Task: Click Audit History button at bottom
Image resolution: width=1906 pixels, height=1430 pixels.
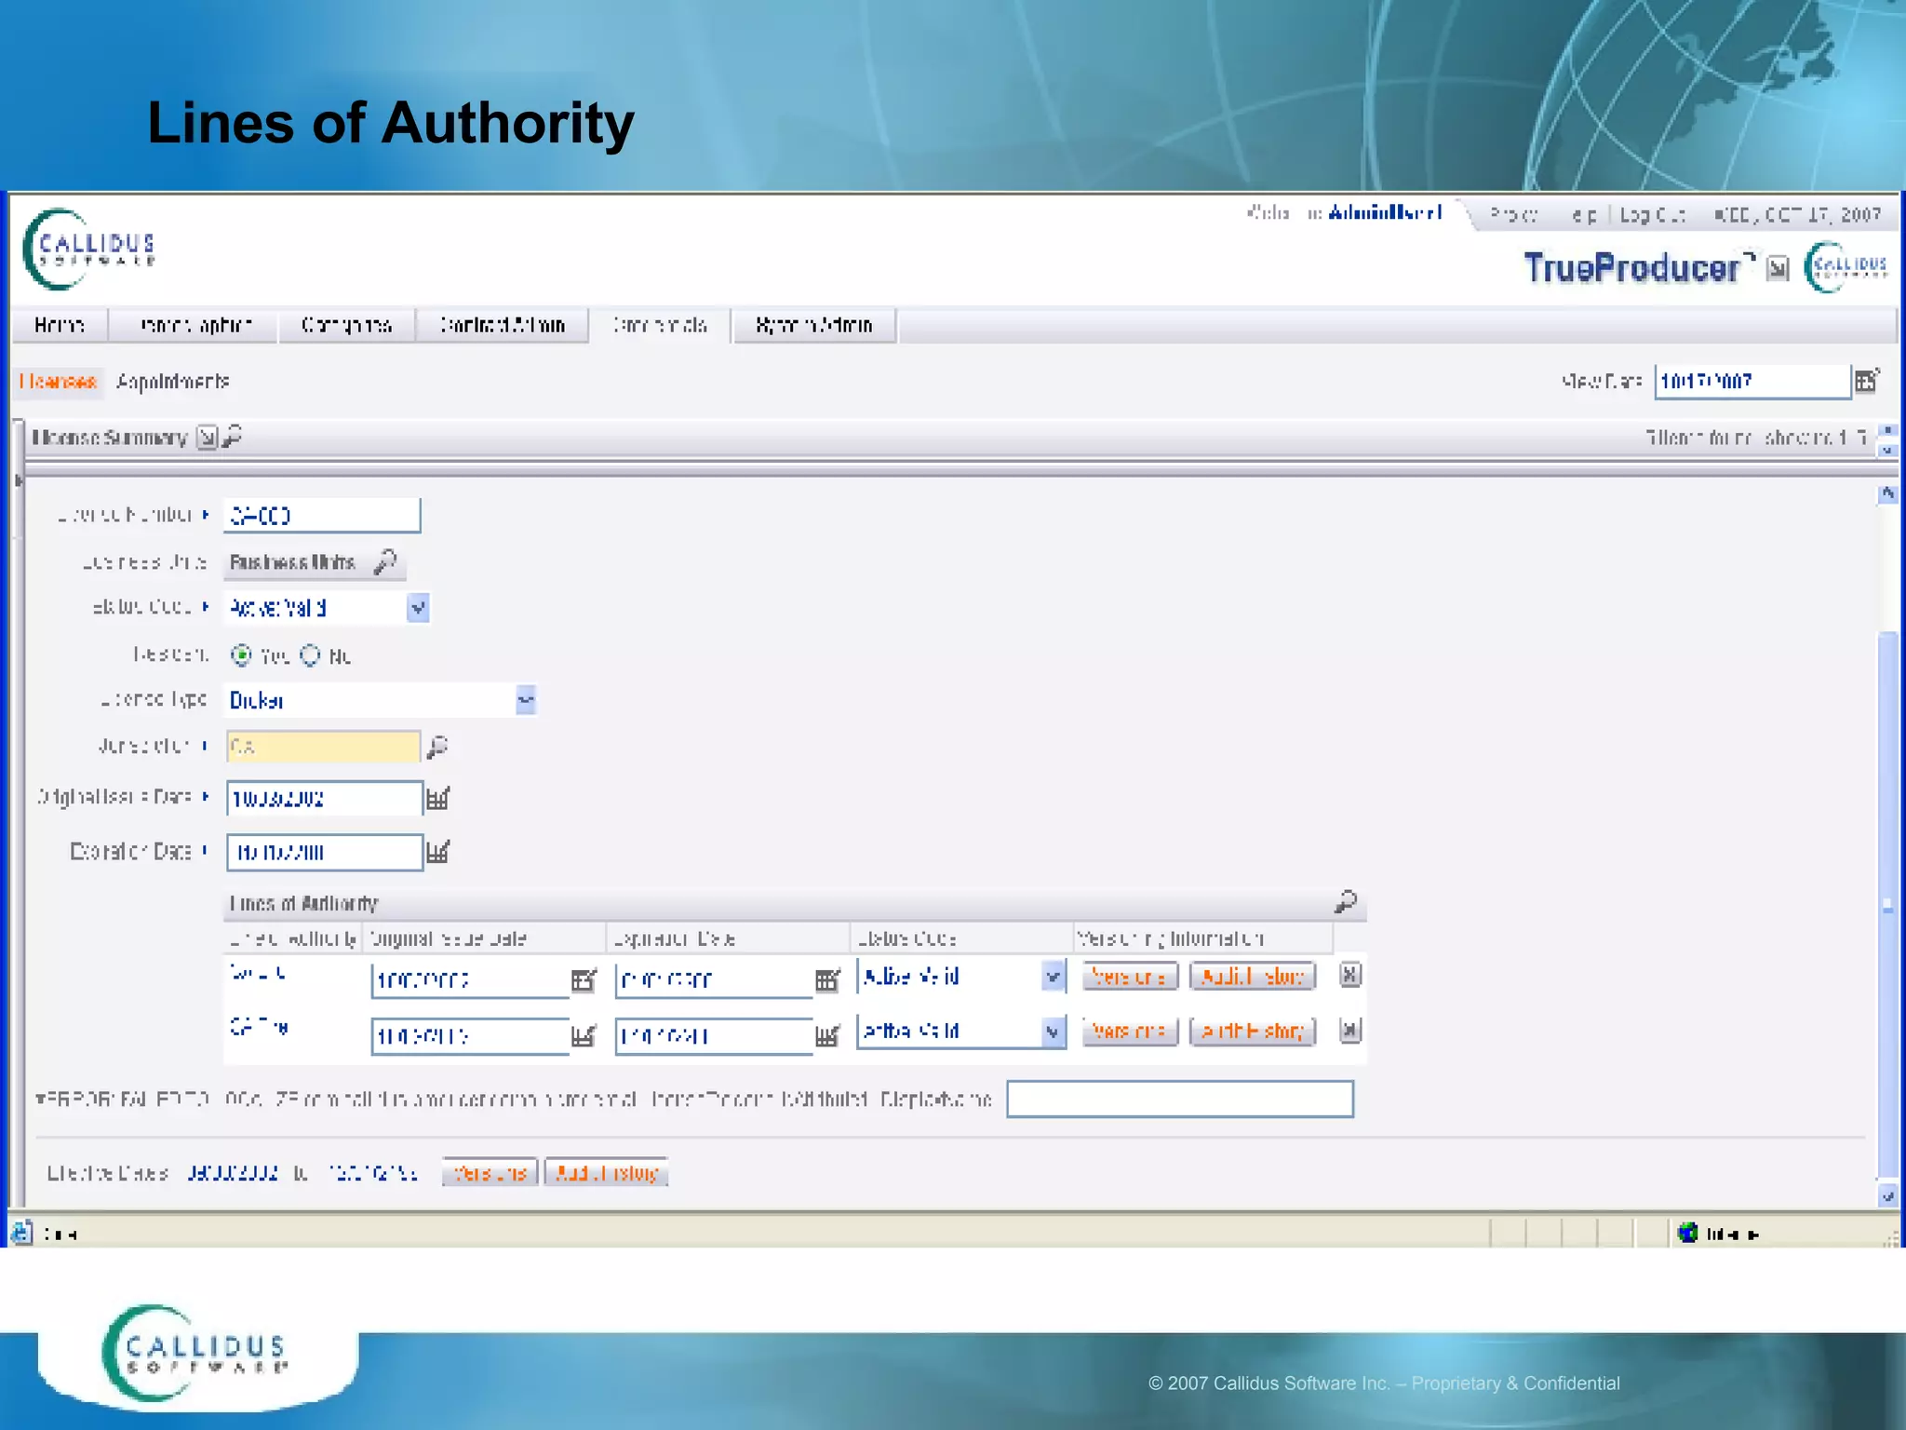Action: 606,1173
